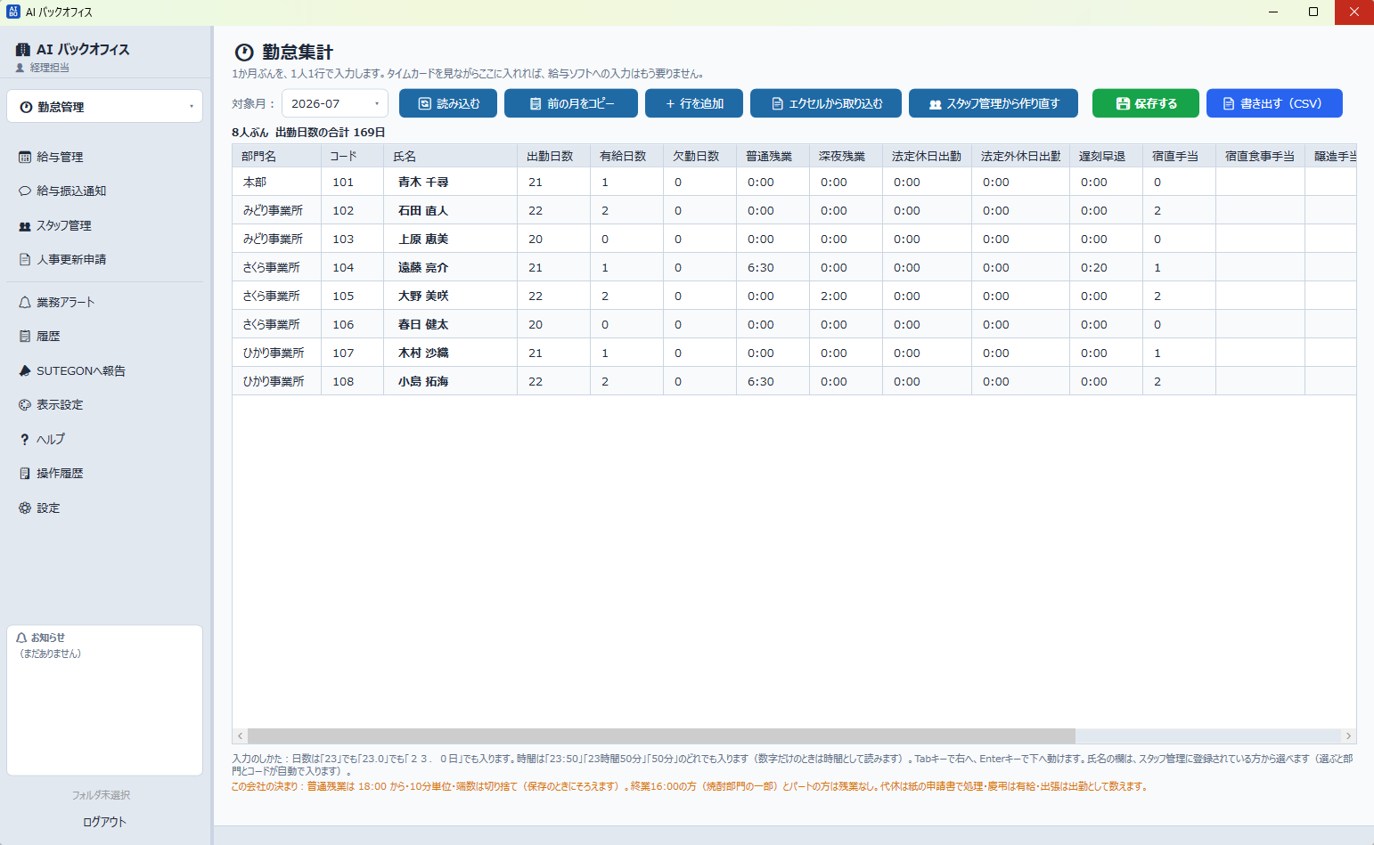Click 大野 美咲's 深夜残業 value 2:00
This screenshot has height=845, width=1374.
[846, 296]
